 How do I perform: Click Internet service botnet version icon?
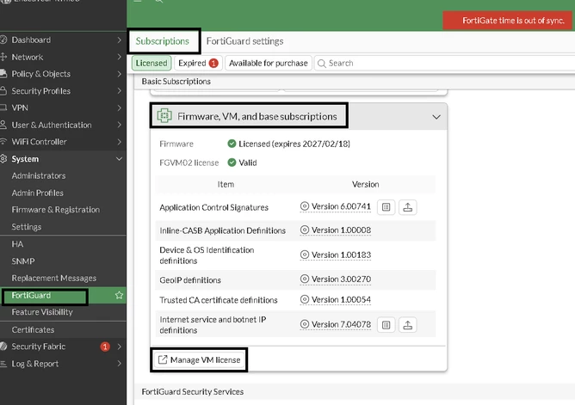click(305, 324)
